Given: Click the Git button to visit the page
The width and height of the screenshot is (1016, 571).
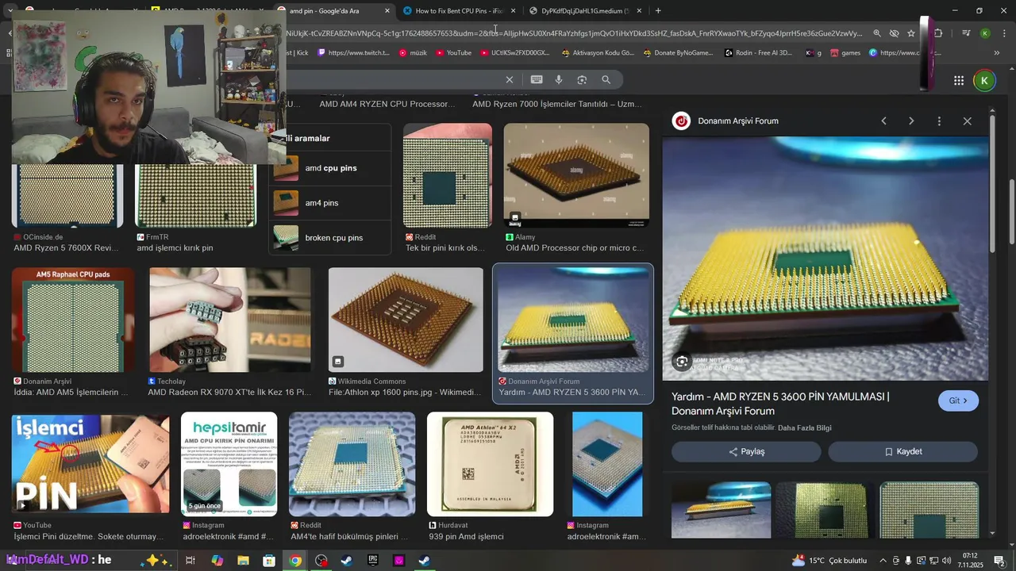Looking at the screenshot, I should (958, 400).
